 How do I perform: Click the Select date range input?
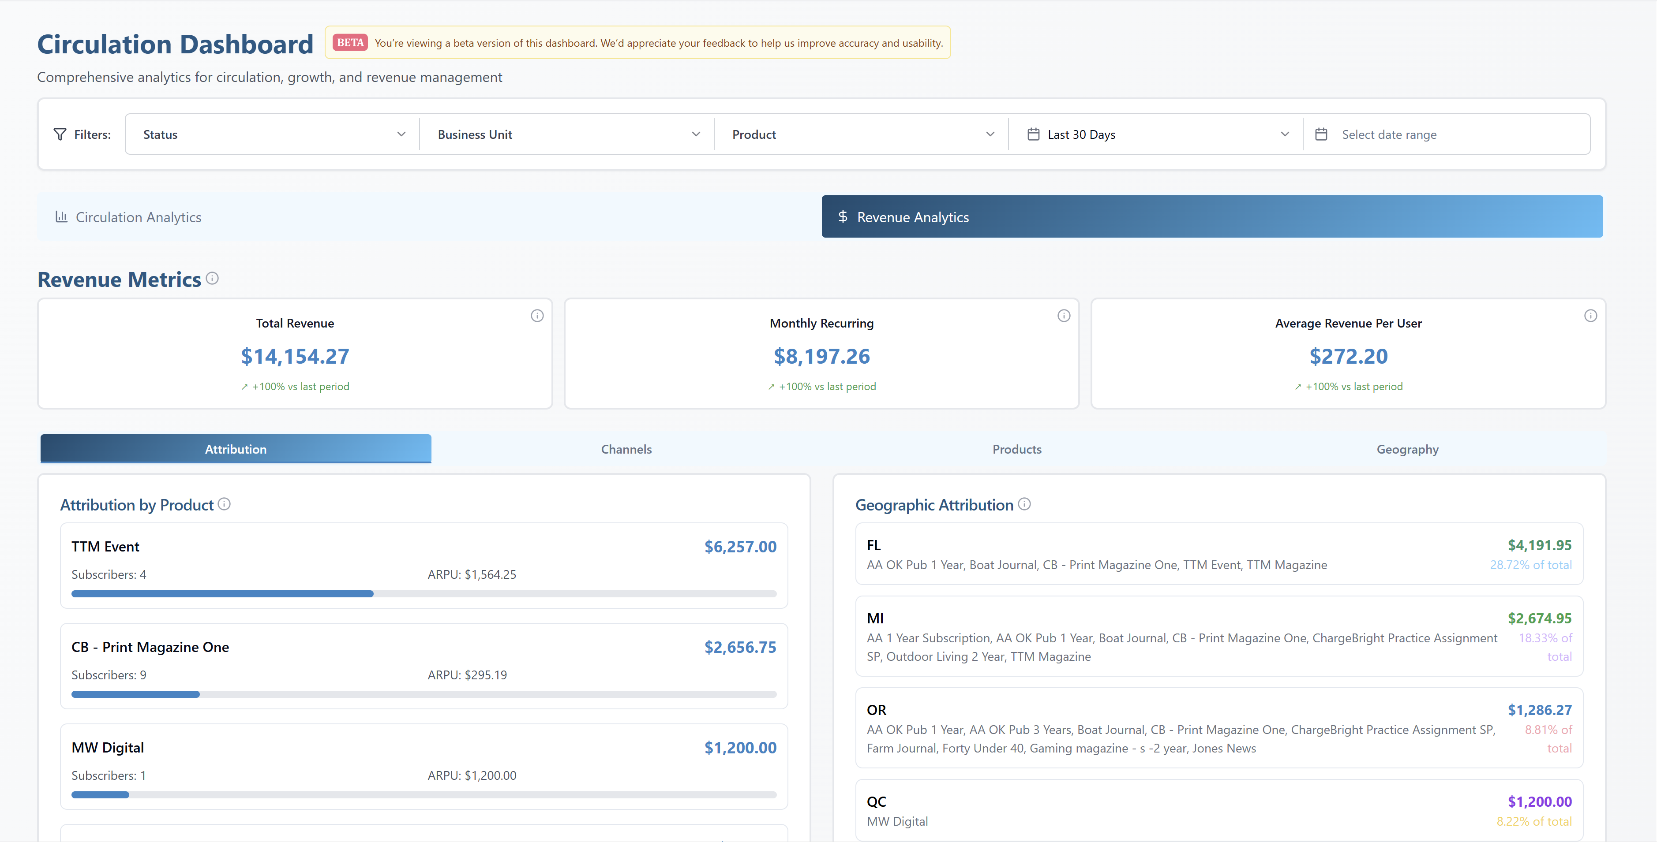[1447, 134]
